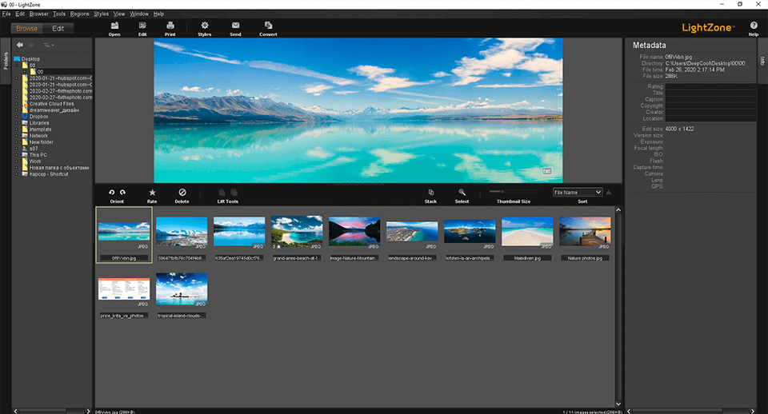Click the 1:1 badge on preview image
The image size is (768, 414).
point(546,171)
